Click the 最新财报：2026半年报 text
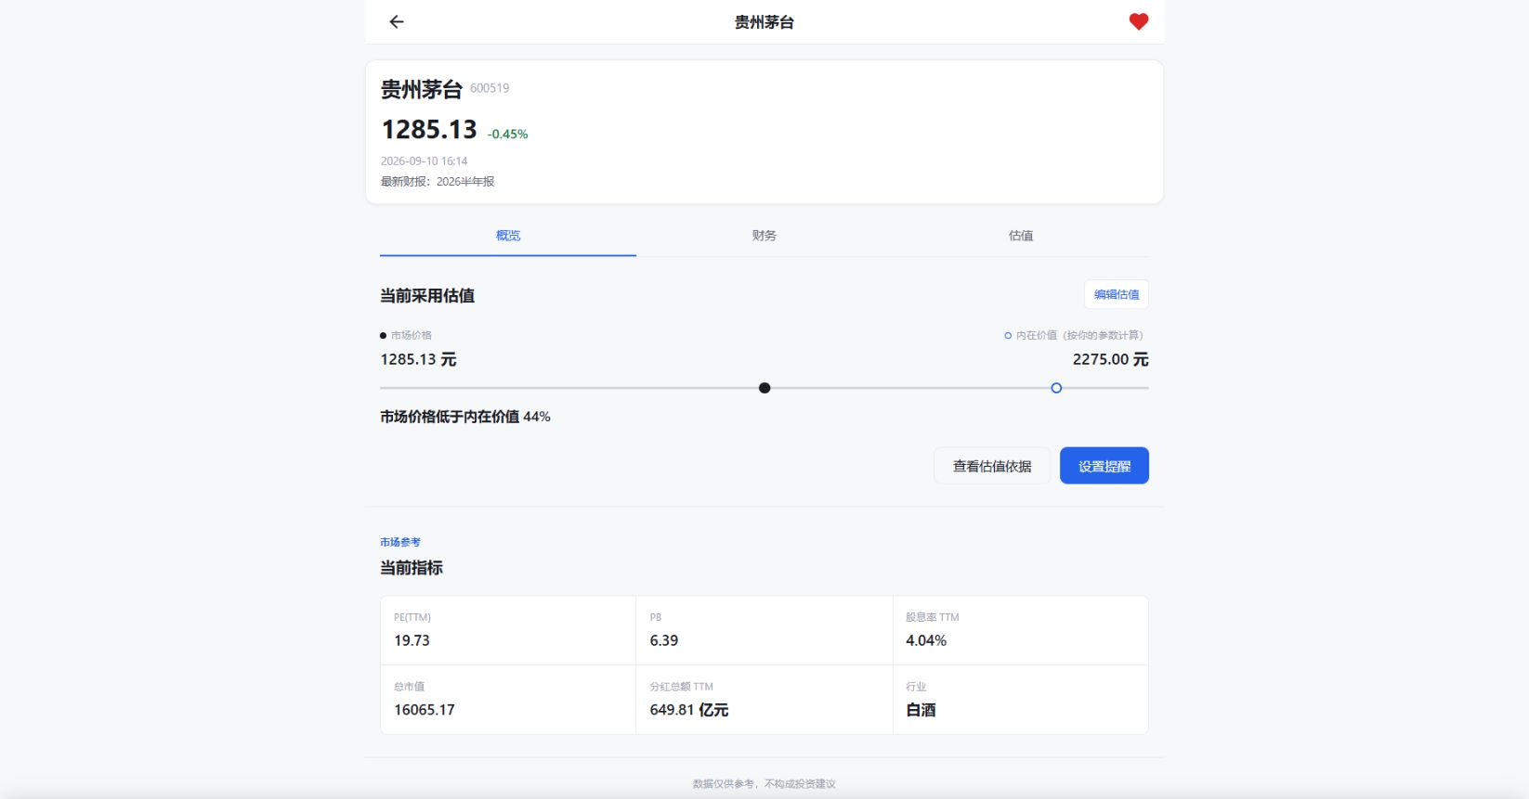This screenshot has height=799, width=1529. click(438, 182)
